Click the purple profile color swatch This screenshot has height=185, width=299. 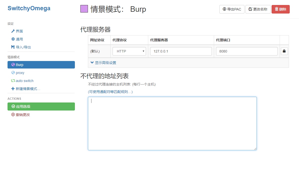(x=84, y=9)
